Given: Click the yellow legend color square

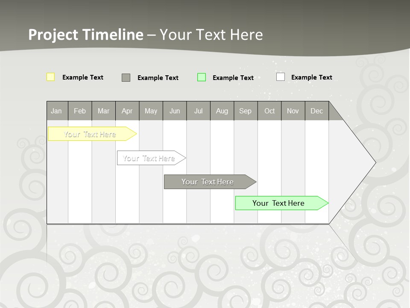Looking at the screenshot, I should (x=50, y=77).
